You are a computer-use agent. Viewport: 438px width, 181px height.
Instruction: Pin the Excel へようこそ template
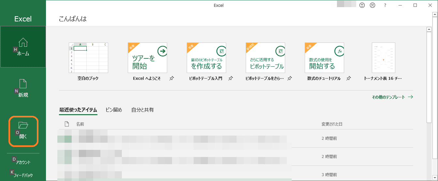coord(172,78)
